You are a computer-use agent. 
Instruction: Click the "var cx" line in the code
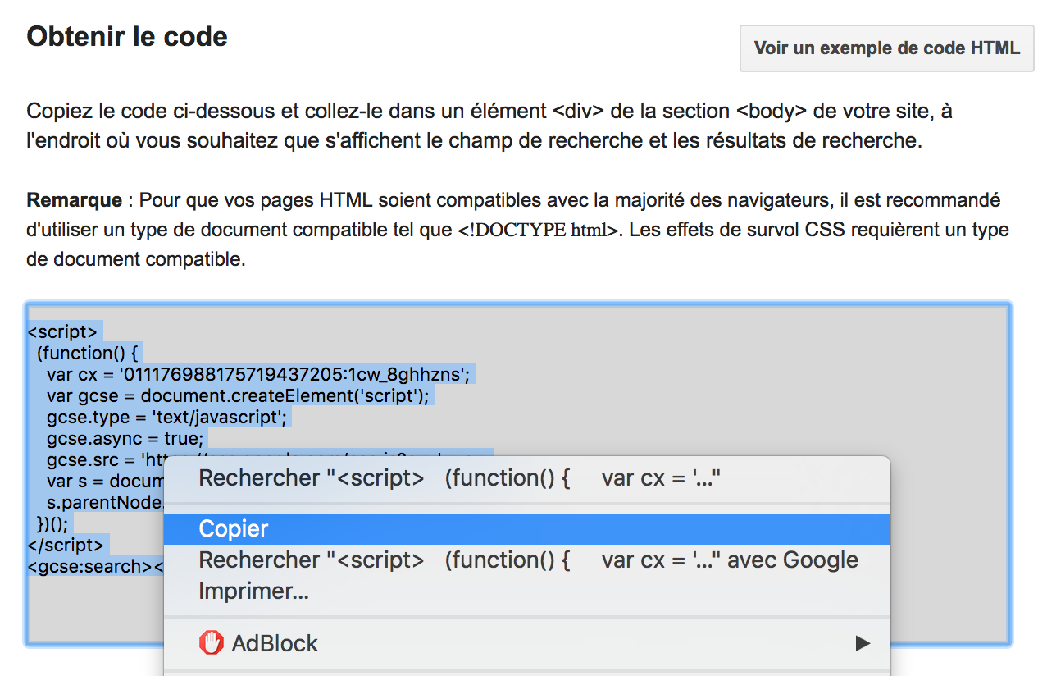[x=258, y=375]
